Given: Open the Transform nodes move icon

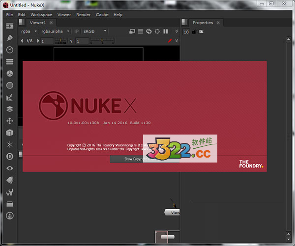Looking at the screenshot, I should [x=10, y=121].
